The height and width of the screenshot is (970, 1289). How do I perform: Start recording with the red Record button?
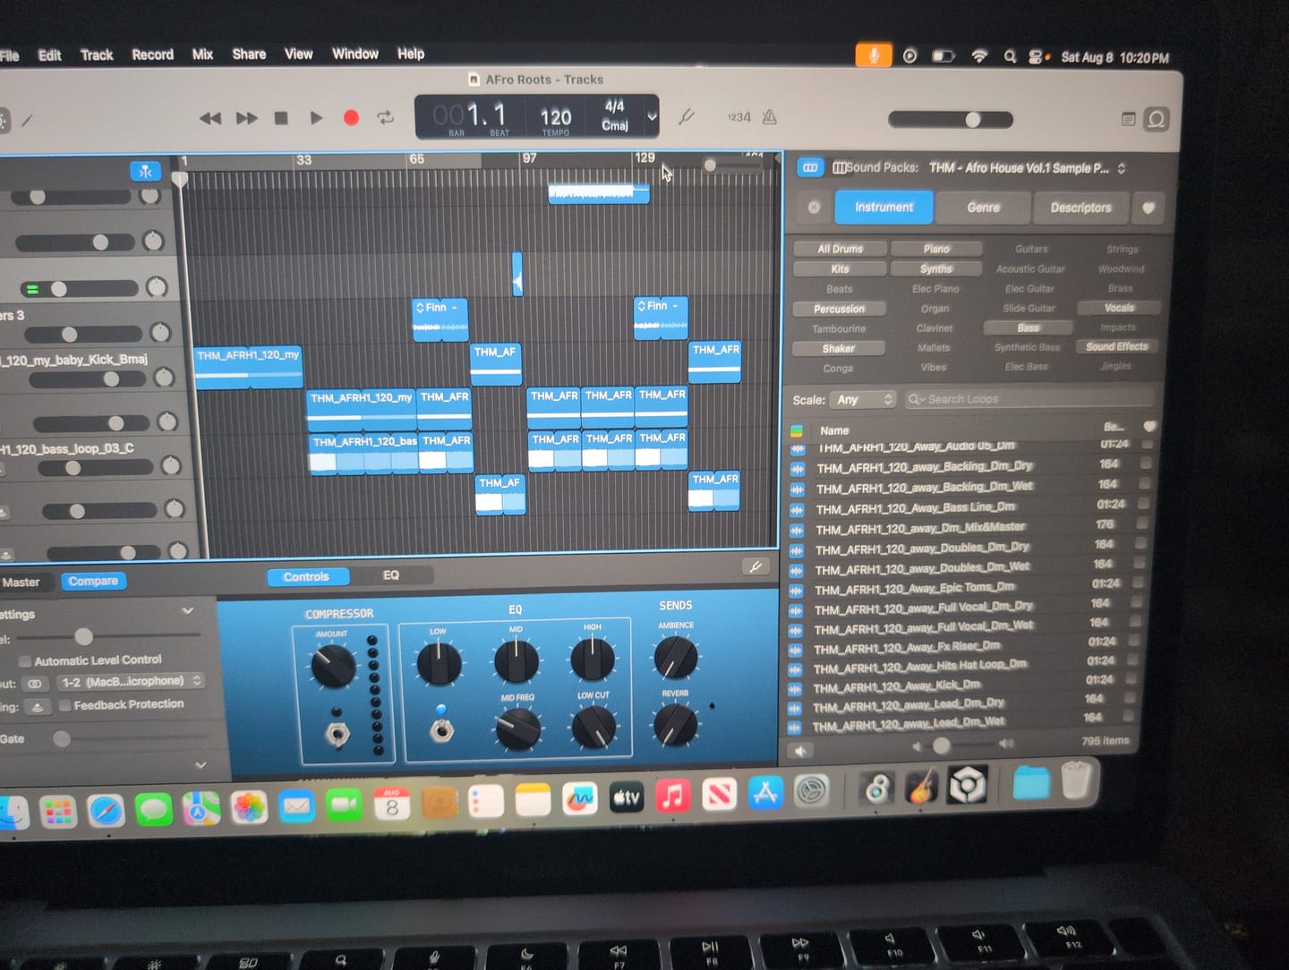pyautogui.click(x=351, y=118)
